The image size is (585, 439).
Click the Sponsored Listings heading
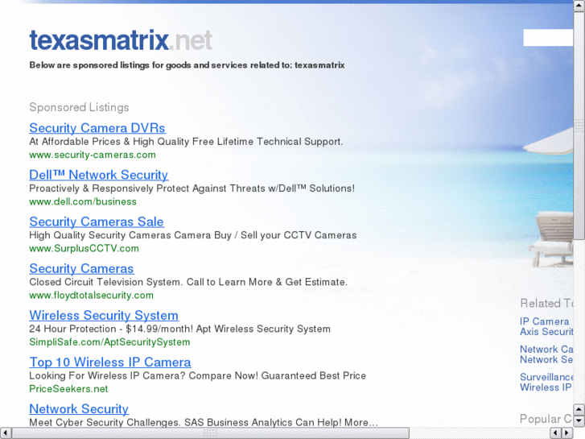79,108
